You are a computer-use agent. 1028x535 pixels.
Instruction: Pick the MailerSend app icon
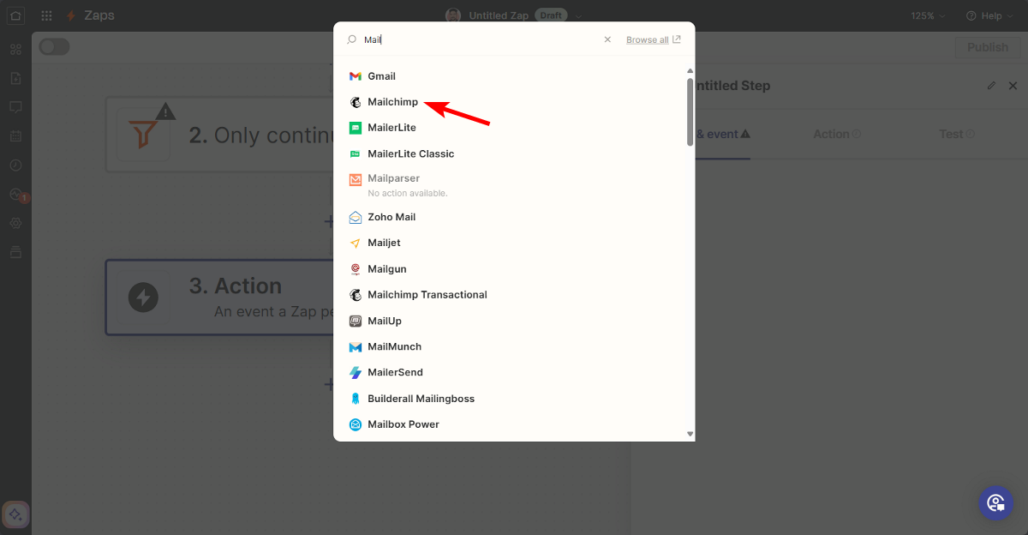tap(356, 372)
